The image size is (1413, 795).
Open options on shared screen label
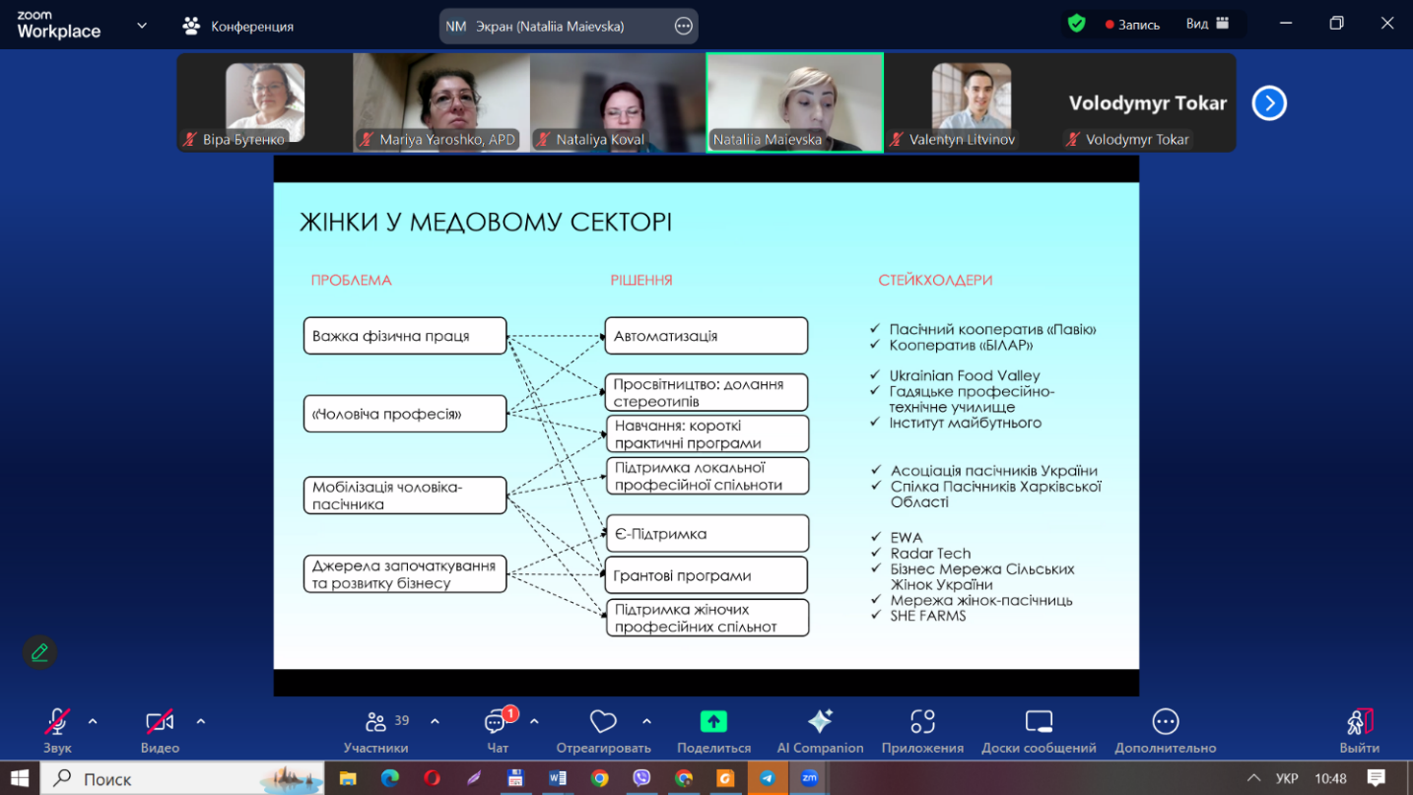pyautogui.click(x=684, y=27)
